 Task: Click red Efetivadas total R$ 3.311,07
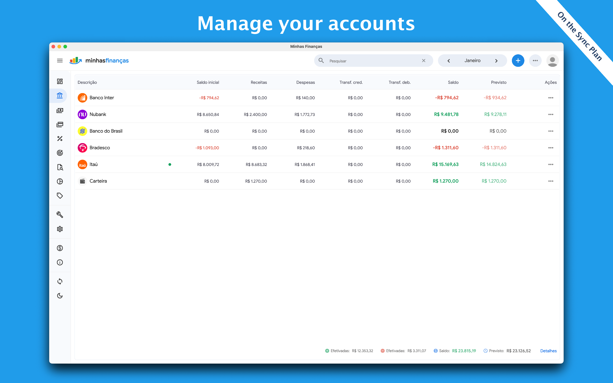click(x=417, y=351)
